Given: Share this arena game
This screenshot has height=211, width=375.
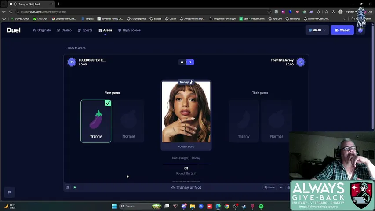Looking at the screenshot, I should [269, 187].
